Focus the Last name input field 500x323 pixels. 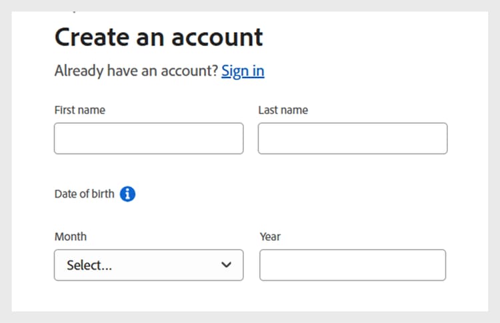(352, 139)
